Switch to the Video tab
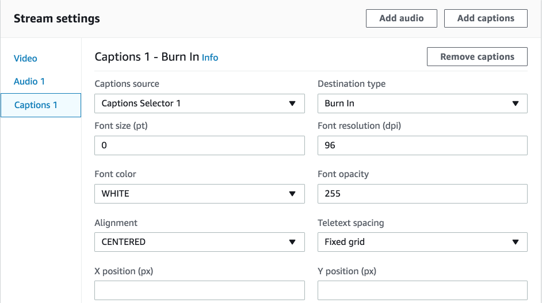Image resolution: width=542 pixels, height=303 pixels. pyautogui.click(x=25, y=59)
